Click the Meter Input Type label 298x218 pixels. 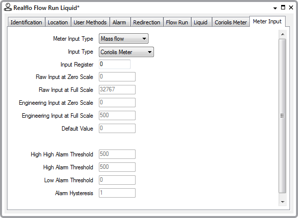[73, 39]
